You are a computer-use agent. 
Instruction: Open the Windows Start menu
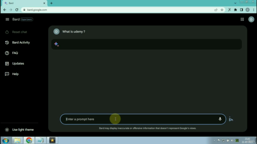point(6,140)
